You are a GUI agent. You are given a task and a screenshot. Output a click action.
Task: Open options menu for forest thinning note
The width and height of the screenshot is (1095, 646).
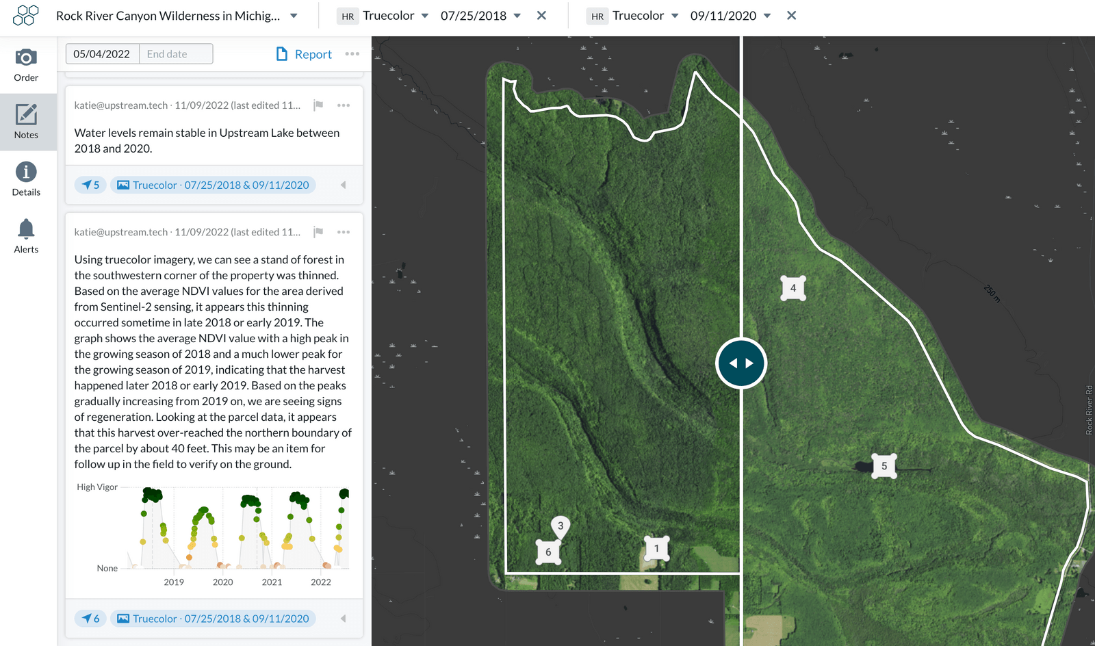coord(344,232)
